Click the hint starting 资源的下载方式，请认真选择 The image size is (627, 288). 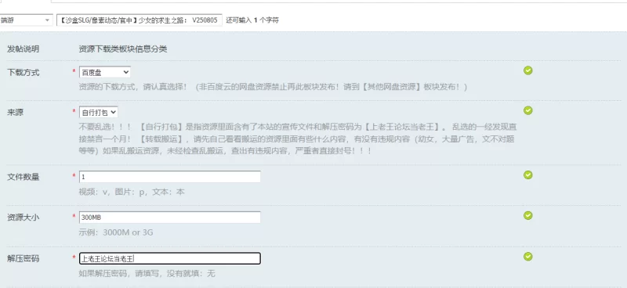[x=273, y=87]
